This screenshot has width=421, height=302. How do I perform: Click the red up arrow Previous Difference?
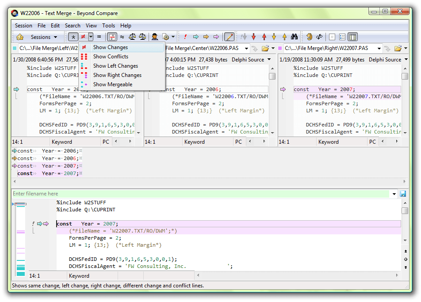pyautogui.click(x=264, y=37)
